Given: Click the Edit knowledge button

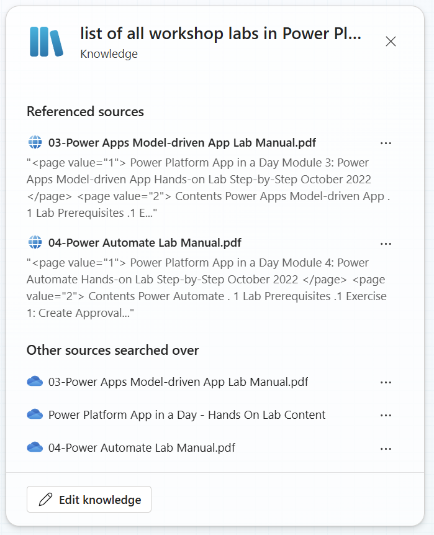Looking at the screenshot, I should pyautogui.click(x=89, y=500).
